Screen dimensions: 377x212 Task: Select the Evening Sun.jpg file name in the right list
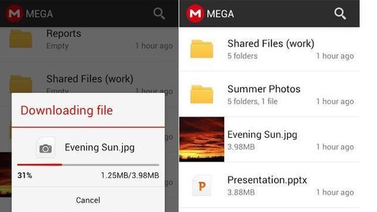point(262,135)
